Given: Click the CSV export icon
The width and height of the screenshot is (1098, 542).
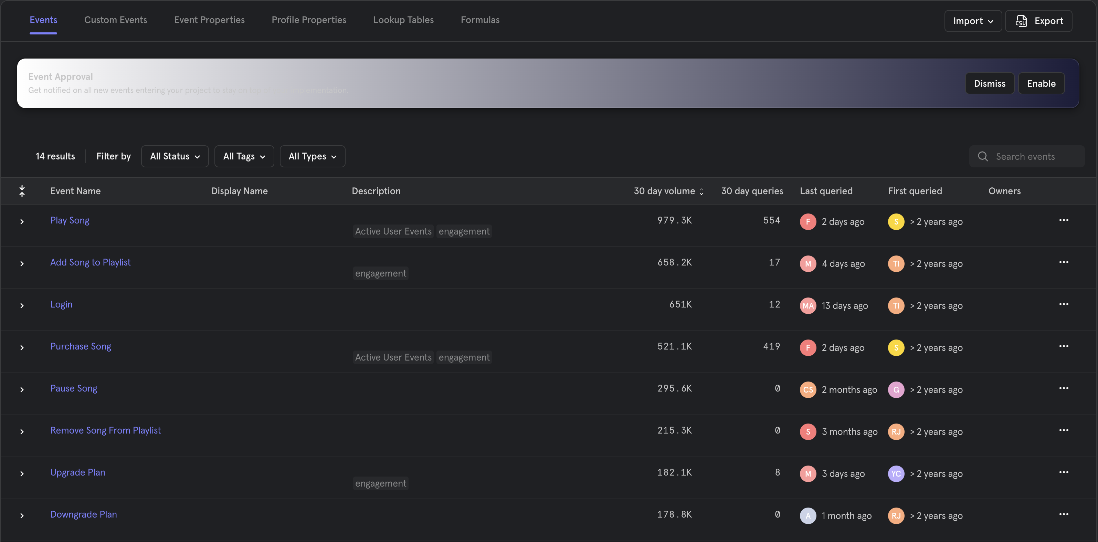Looking at the screenshot, I should (x=1021, y=21).
